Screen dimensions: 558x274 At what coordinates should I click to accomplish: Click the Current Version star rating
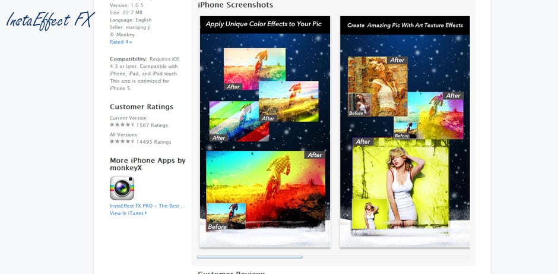click(122, 125)
